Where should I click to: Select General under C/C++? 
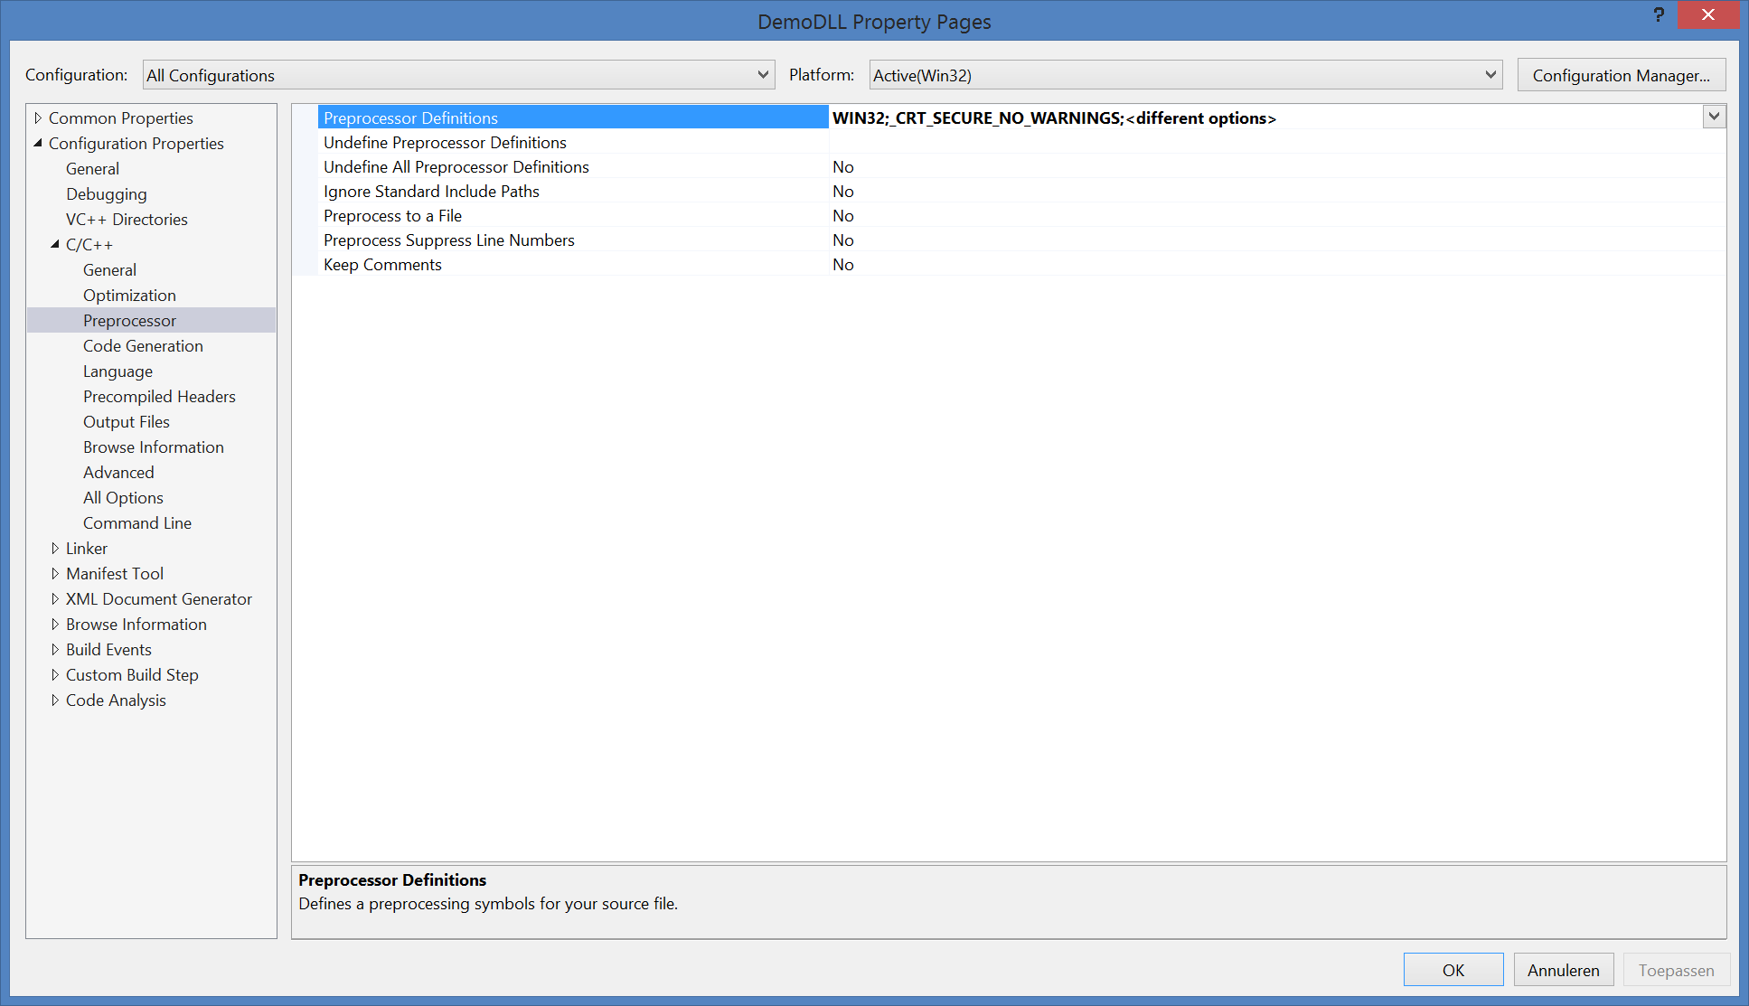click(x=109, y=269)
